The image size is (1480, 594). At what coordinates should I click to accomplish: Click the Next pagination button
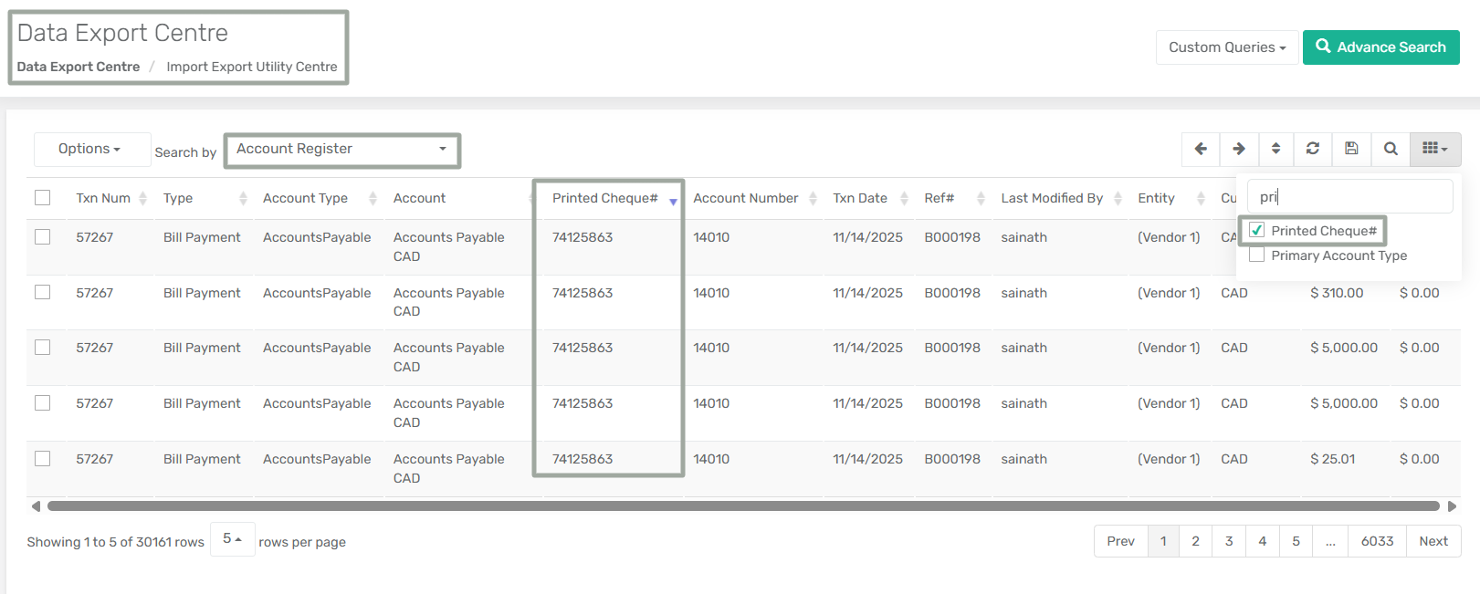click(1433, 541)
